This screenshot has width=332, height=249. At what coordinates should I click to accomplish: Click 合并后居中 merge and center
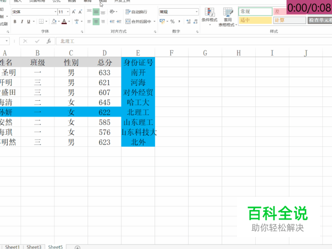pyautogui.click(x=138, y=22)
